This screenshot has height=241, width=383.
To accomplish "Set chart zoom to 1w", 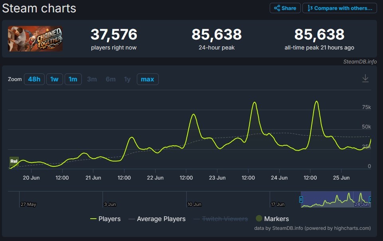I will click(55, 79).
